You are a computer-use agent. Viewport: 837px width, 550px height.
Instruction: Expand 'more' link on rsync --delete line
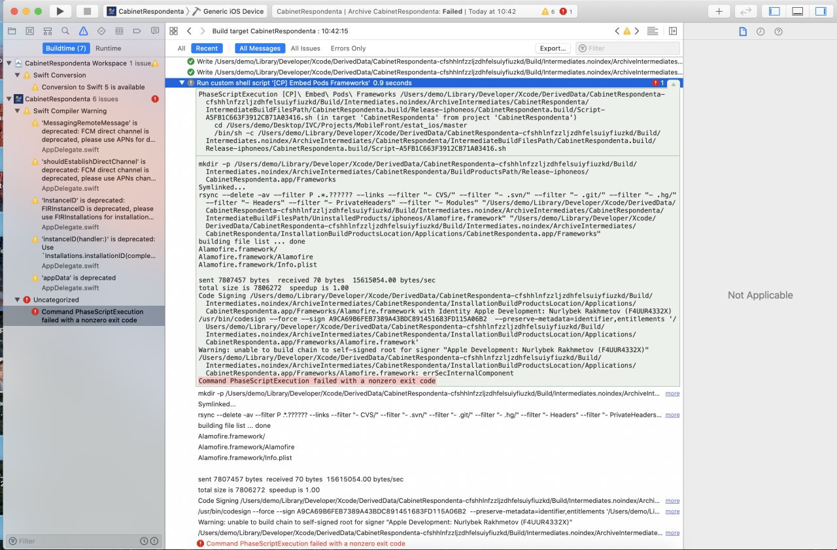[x=672, y=415]
